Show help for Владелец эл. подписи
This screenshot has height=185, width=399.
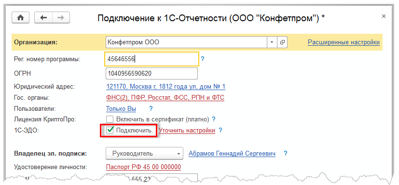[286, 154]
